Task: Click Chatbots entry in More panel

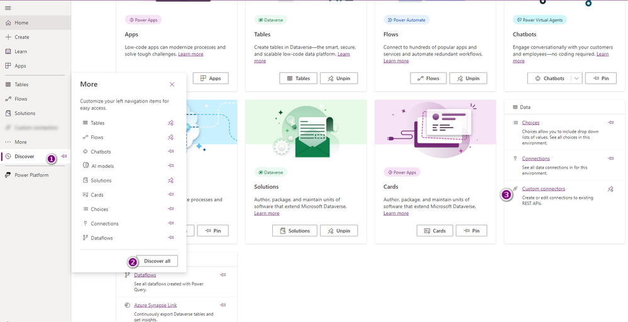Action: pos(101,152)
